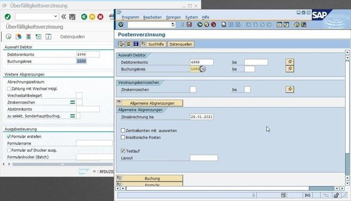
Task: Open the Bearbeiten menu
Action: (152, 17)
